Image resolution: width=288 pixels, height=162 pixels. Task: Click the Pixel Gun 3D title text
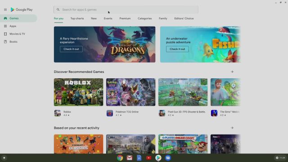pos(187,112)
